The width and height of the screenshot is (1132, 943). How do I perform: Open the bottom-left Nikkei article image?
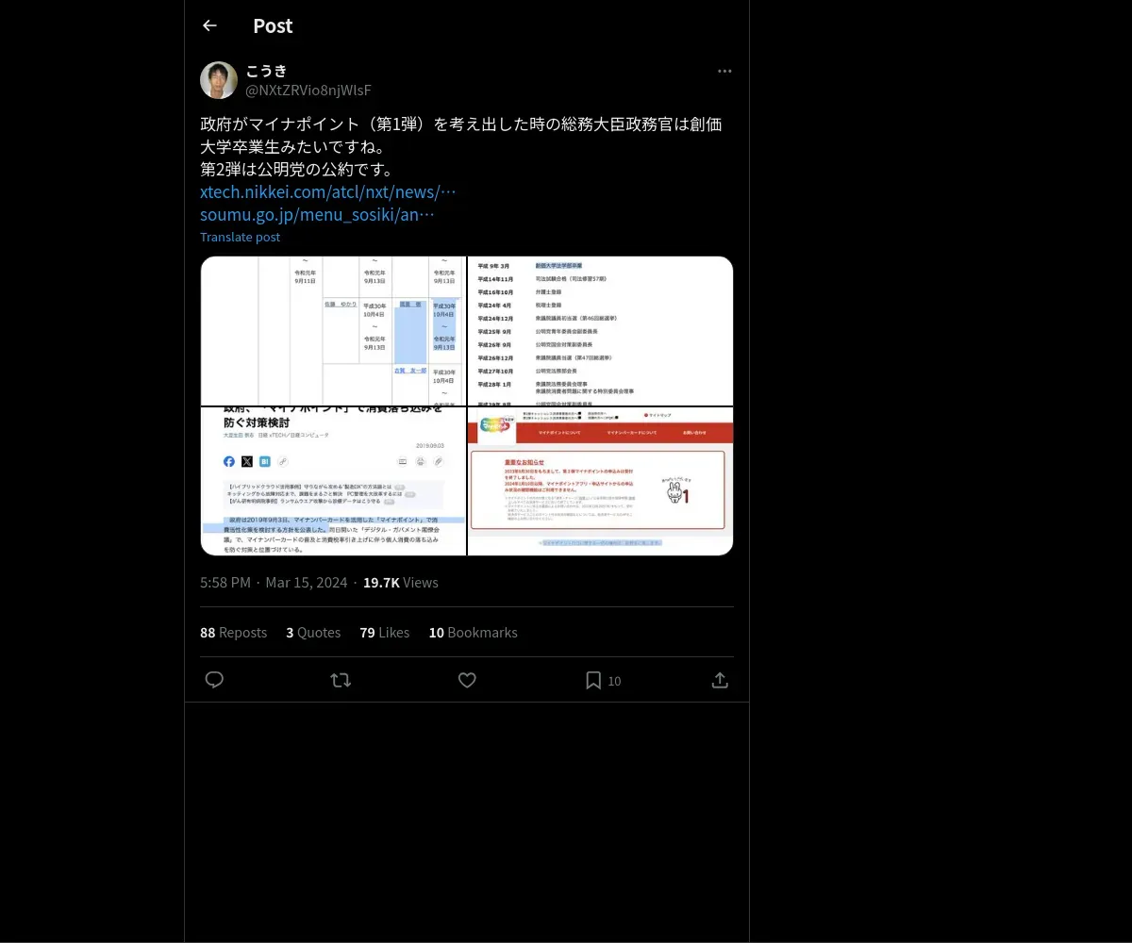(x=333, y=481)
